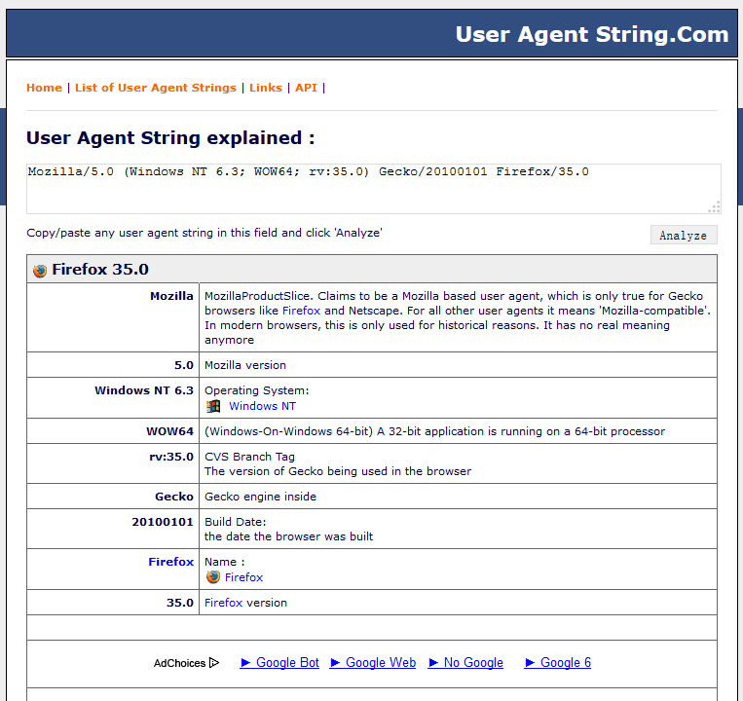Click the 'Mozilla version' description
Image resolution: width=743 pixels, height=701 pixels.
(x=245, y=365)
